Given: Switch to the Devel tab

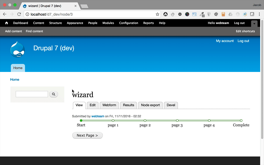Looking at the screenshot, I should point(171,105).
